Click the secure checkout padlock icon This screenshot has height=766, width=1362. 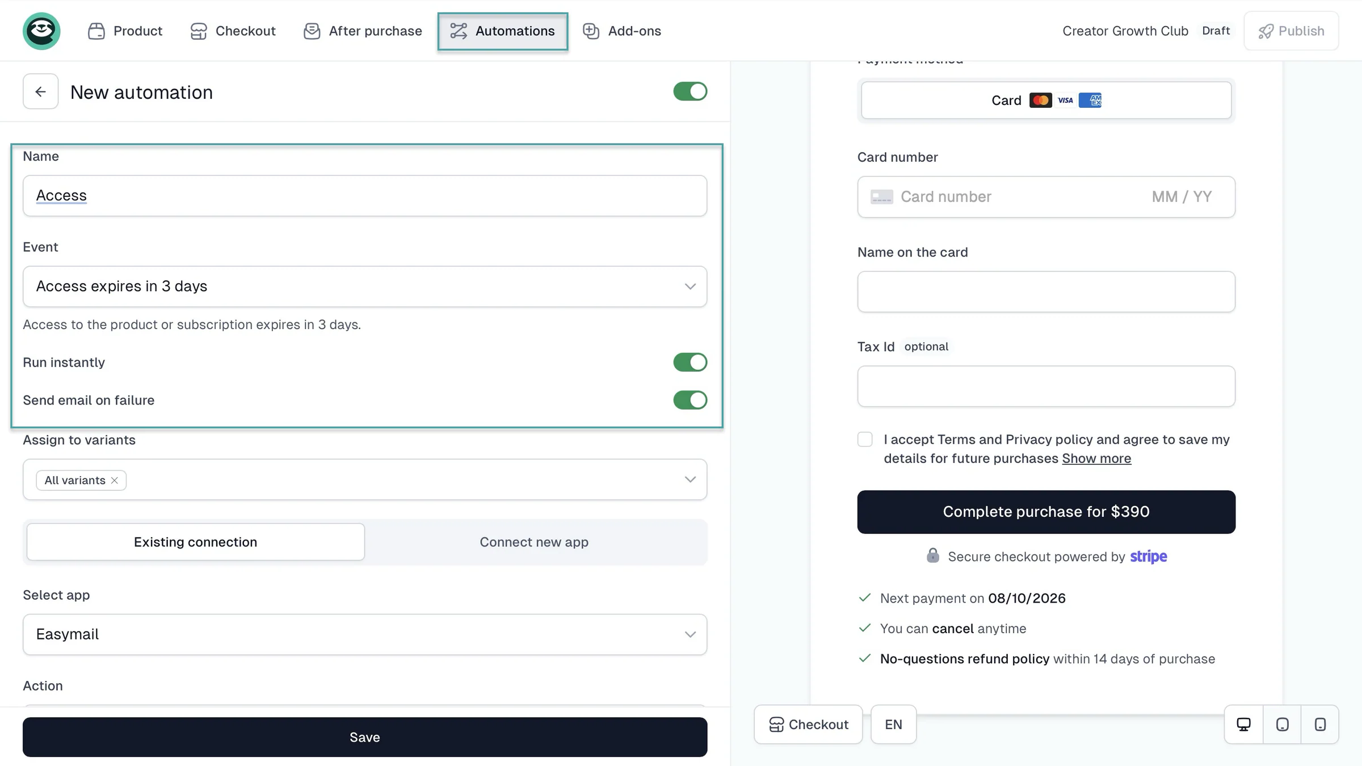point(932,555)
